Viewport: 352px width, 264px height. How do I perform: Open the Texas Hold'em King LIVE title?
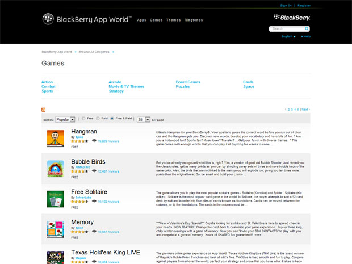pos(106,252)
